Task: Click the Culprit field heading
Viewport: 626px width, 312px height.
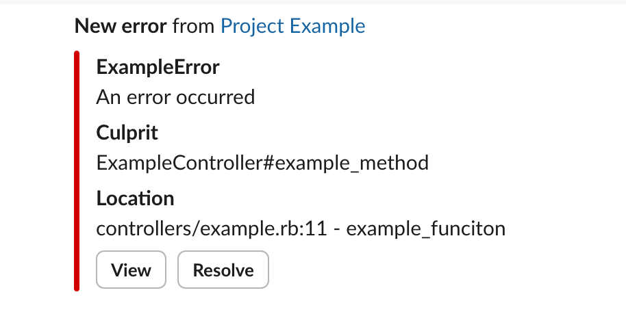Action: 127,133
